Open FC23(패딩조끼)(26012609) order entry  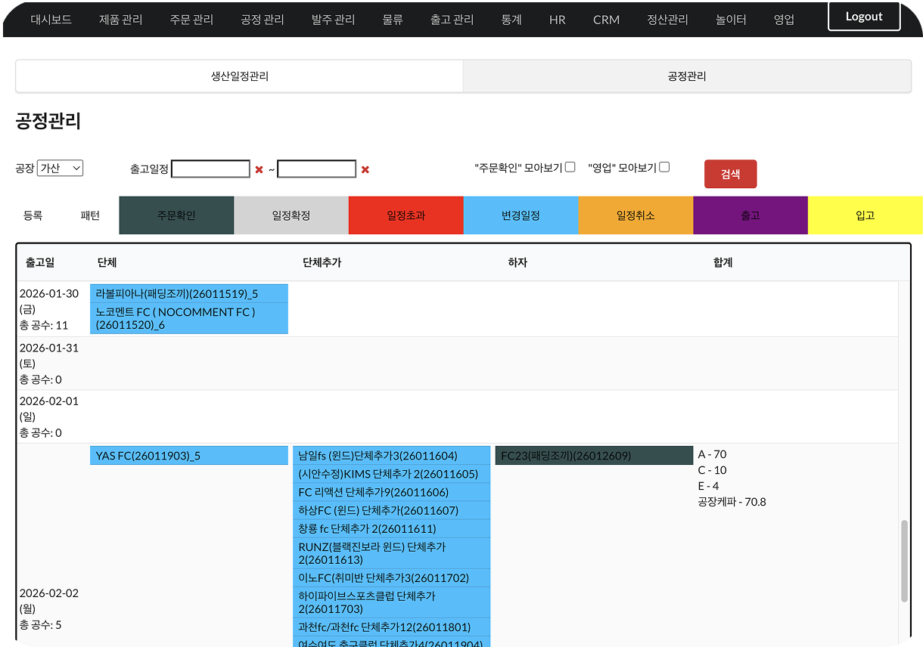coord(594,455)
